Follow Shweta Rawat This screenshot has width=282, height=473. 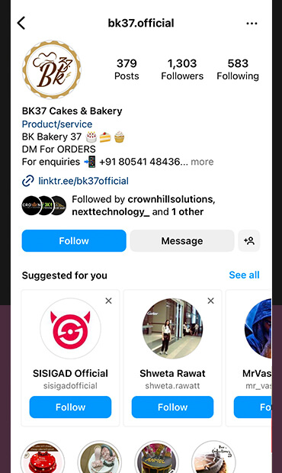tap(172, 407)
